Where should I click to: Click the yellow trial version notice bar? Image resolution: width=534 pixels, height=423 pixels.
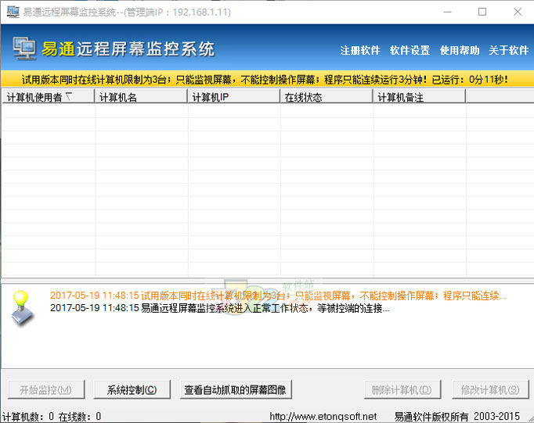(267, 79)
